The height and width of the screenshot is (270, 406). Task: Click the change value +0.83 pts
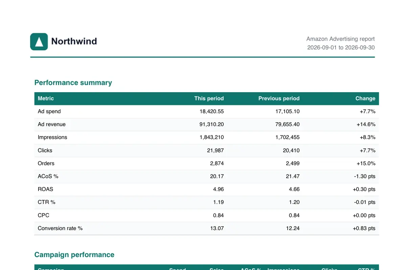point(364,228)
